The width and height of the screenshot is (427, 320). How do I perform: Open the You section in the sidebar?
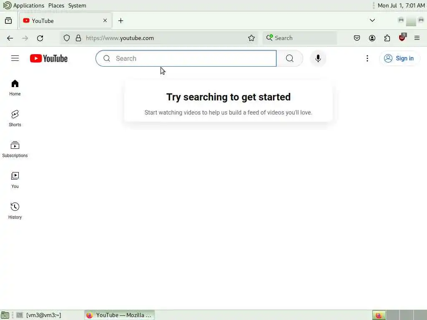click(15, 180)
